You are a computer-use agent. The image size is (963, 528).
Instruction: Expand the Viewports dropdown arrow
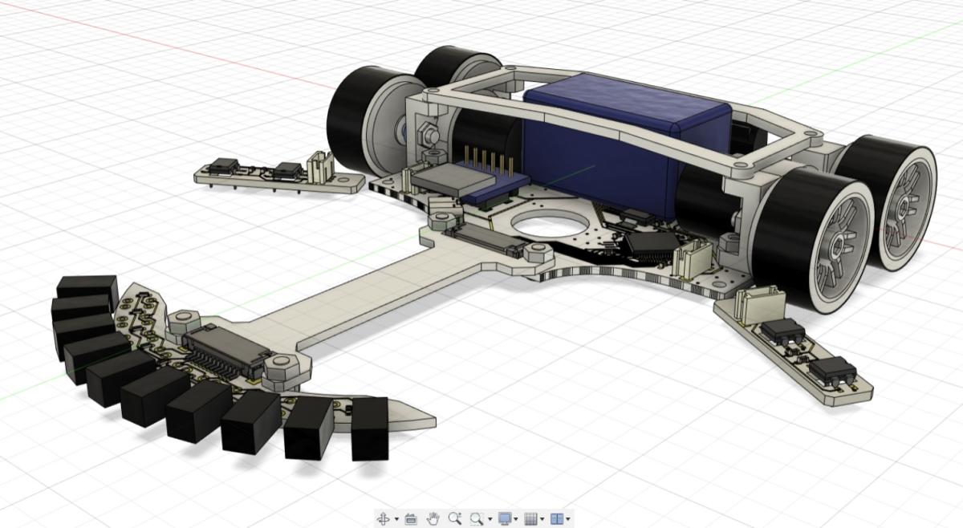pyautogui.click(x=569, y=519)
